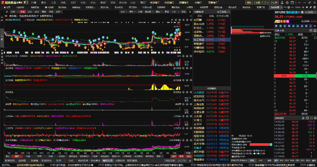Click the fullscreen icon next to 化工制品
This screenshot has width=317, height=167.
coord(229,12)
